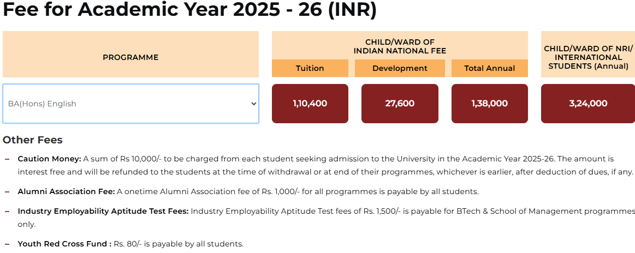Click the 1,38,000 total annual fee box
The image size is (635, 253).
489,104
